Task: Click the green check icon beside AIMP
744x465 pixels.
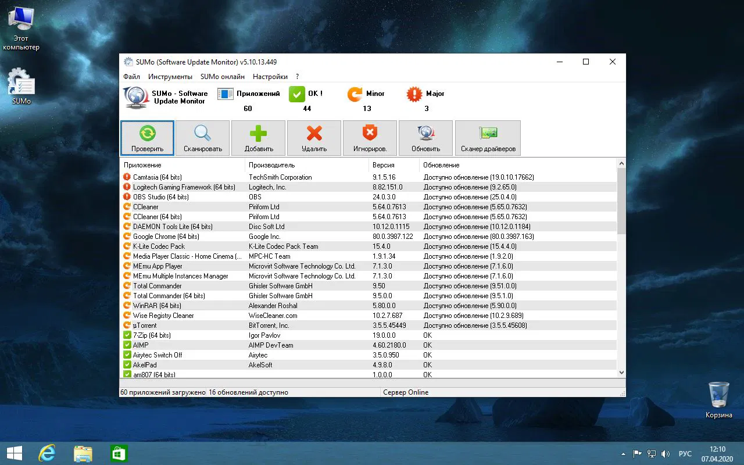Action: tap(127, 345)
